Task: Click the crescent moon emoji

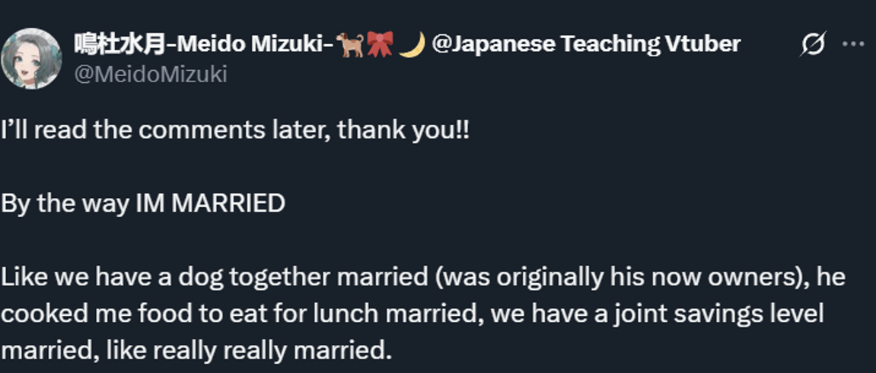Action: [x=411, y=44]
